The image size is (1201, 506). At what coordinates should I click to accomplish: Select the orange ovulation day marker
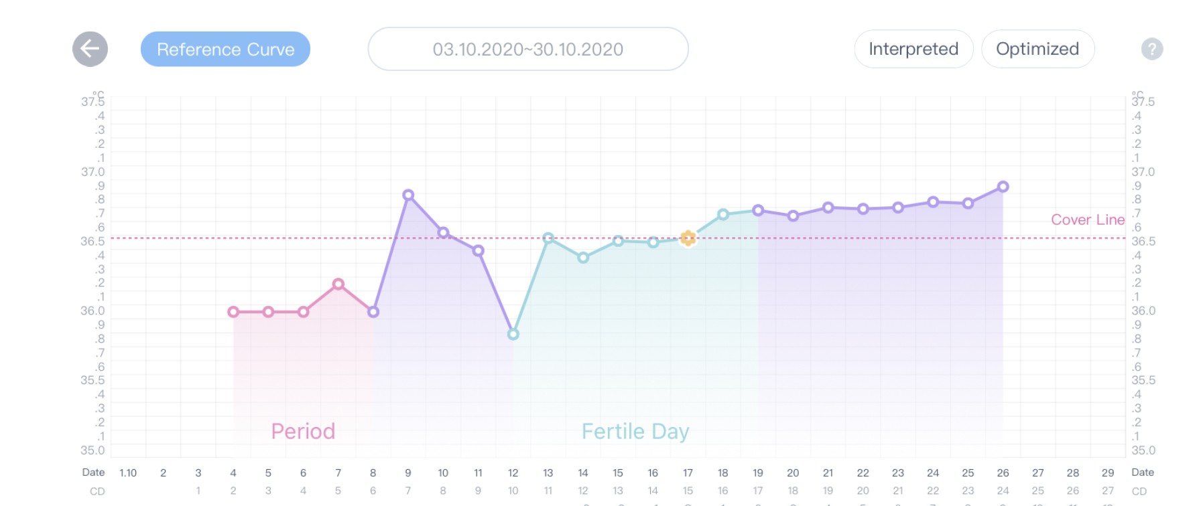[x=688, y=238]
